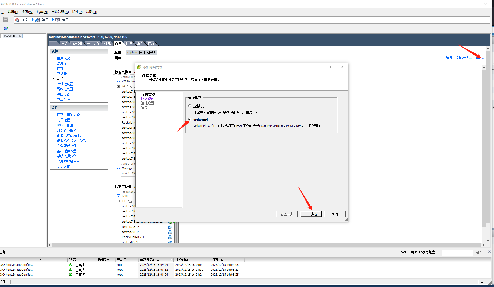Click the Management network port group icon
The width and height of the screenshot is (494, 287).
point(119,168)
